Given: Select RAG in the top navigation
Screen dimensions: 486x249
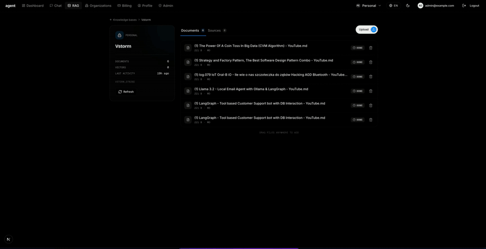Looking at the screenshot, I should click(x=73, y=6).
